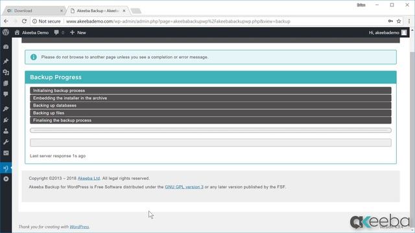The width and height of the screenshot is (415, 233).
Task: Open the Akeeba Backup sidebar icon
Action: 6,168
